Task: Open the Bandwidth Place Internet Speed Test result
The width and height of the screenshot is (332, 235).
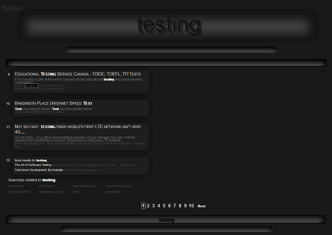Action: pyautogui.click(x=54, y=103)
